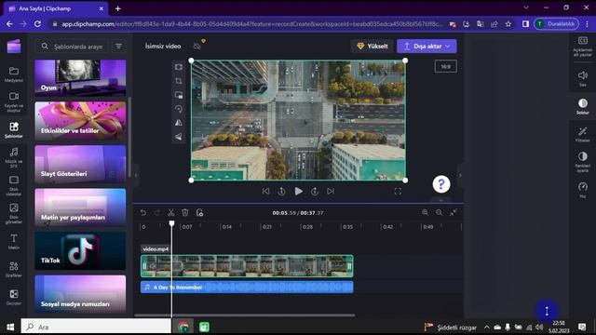Open the captions panel in right sidebar

(x=582, y=47)
